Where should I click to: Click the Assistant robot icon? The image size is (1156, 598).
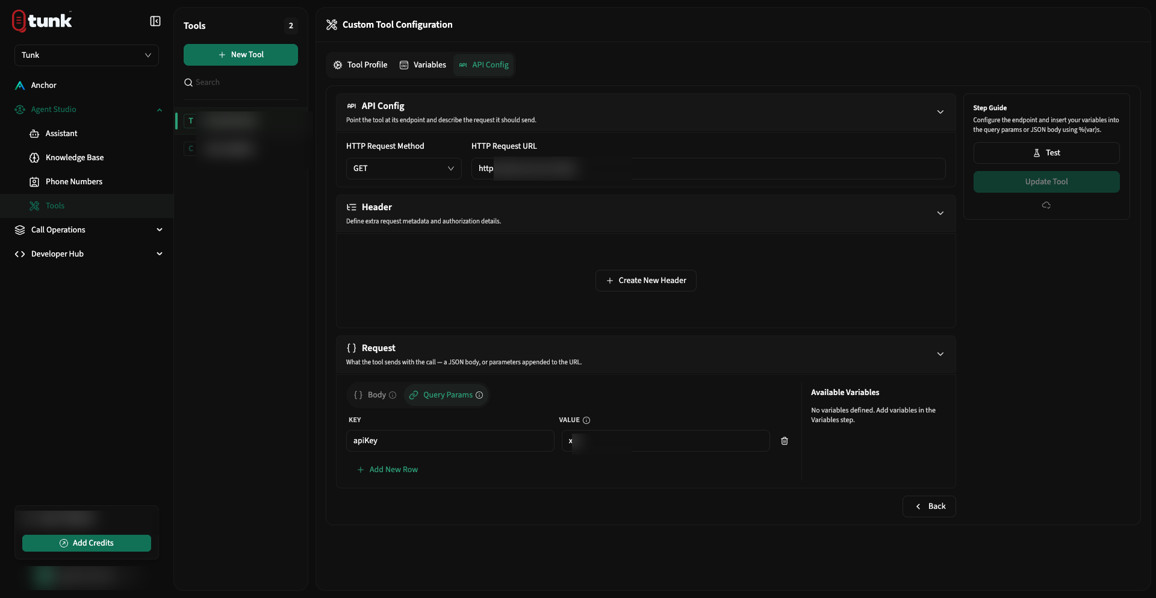pos(34,134)
